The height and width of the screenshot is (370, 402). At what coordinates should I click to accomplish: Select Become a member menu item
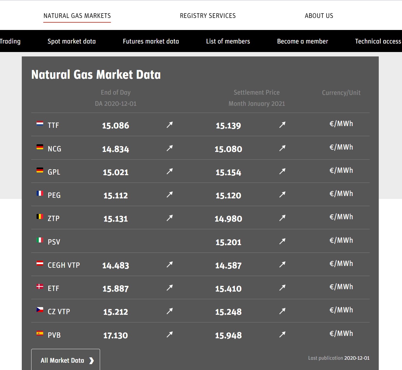pos(303,41)
